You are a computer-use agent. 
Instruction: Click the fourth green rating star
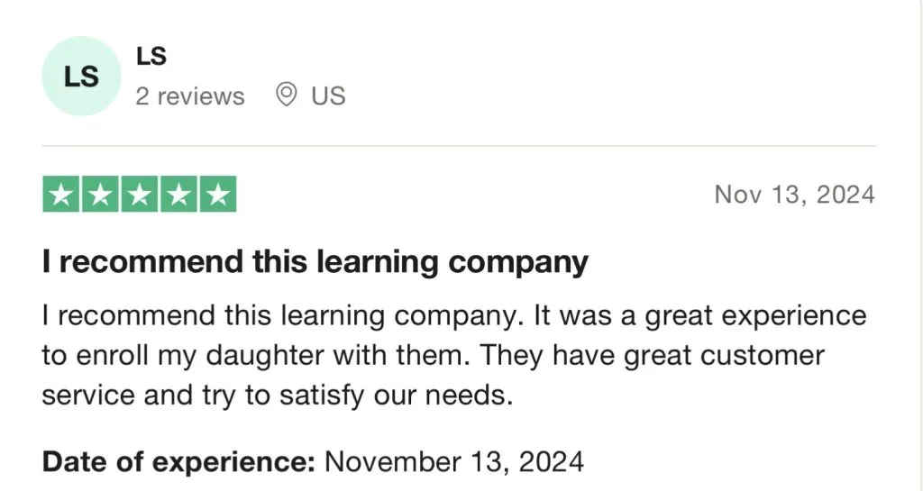click(x=178, y=195)
